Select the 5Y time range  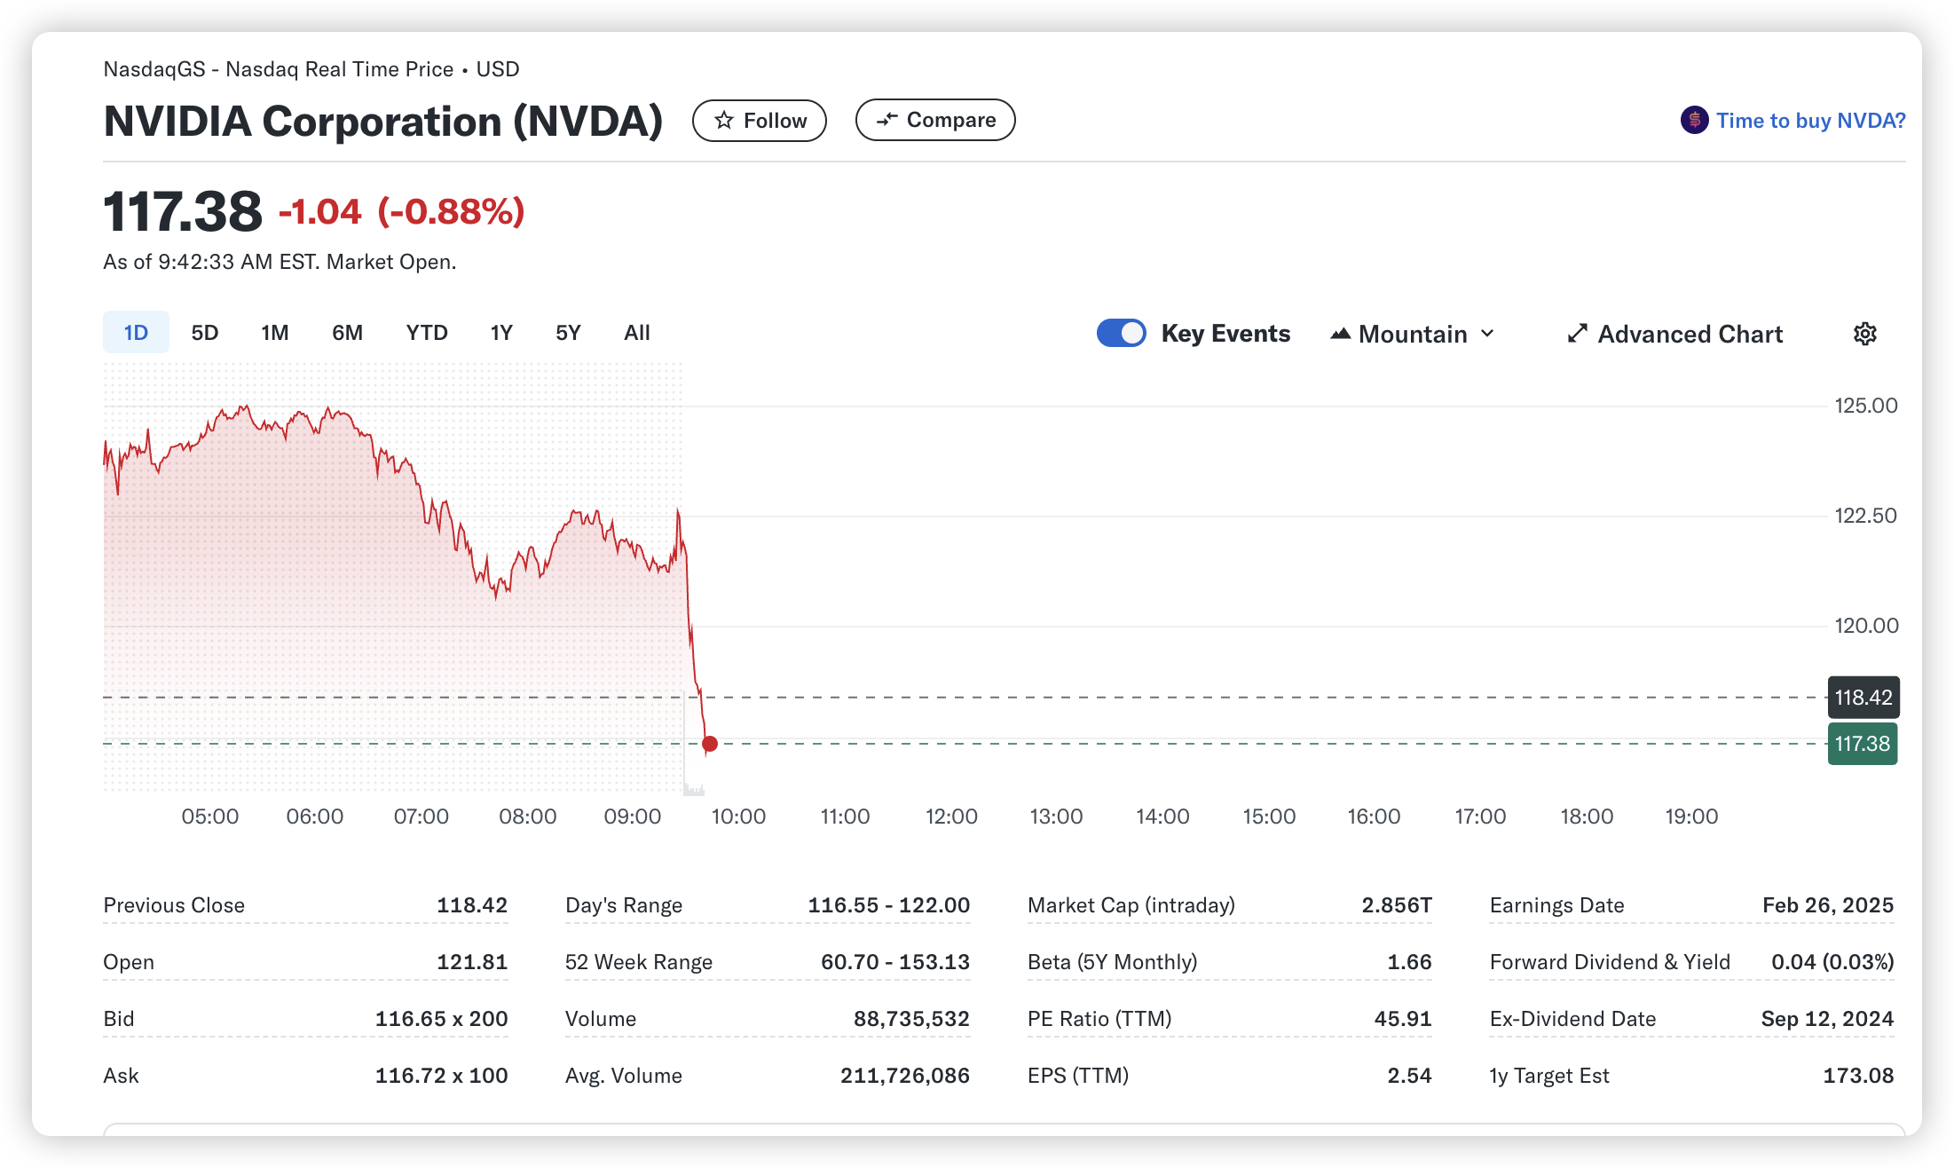(x=568, y=333)
